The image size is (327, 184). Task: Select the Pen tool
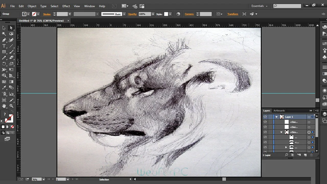(4, 40)
